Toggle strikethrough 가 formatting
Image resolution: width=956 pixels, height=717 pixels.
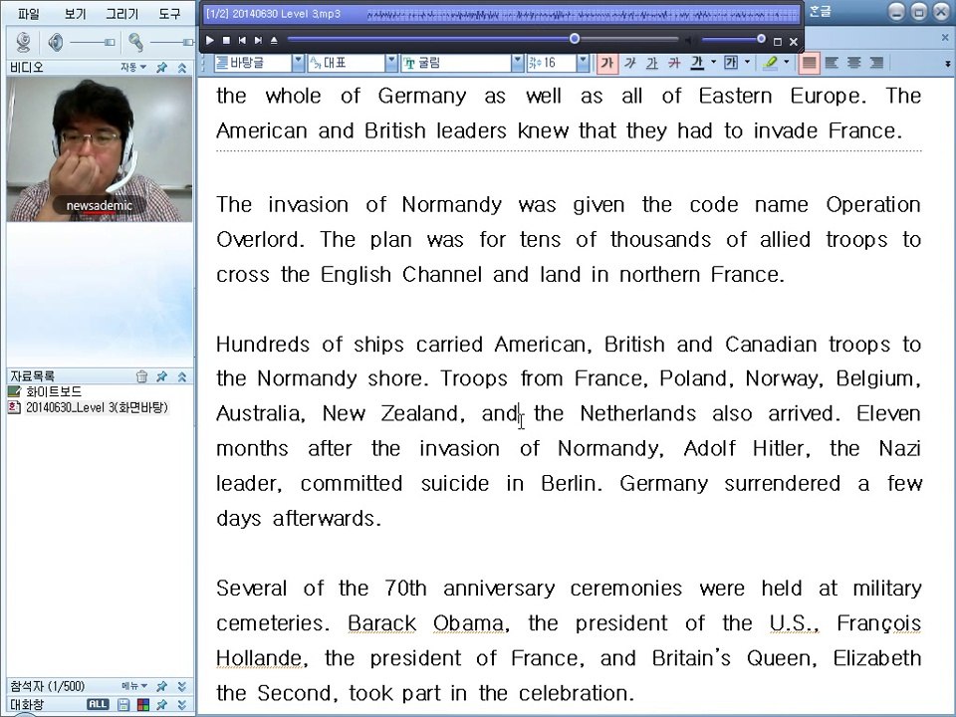pyautogui.click(x=674, y=63)
